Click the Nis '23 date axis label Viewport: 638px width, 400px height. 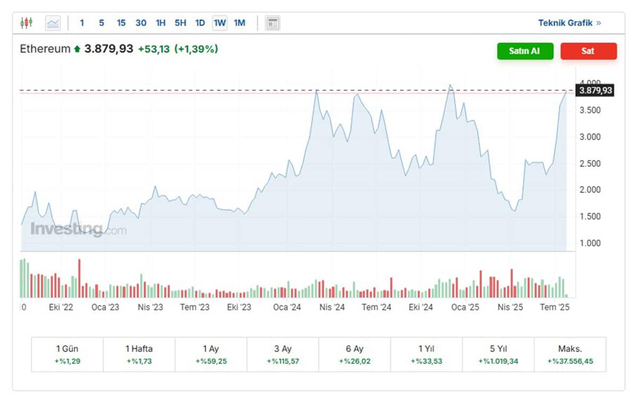(150, 307)
